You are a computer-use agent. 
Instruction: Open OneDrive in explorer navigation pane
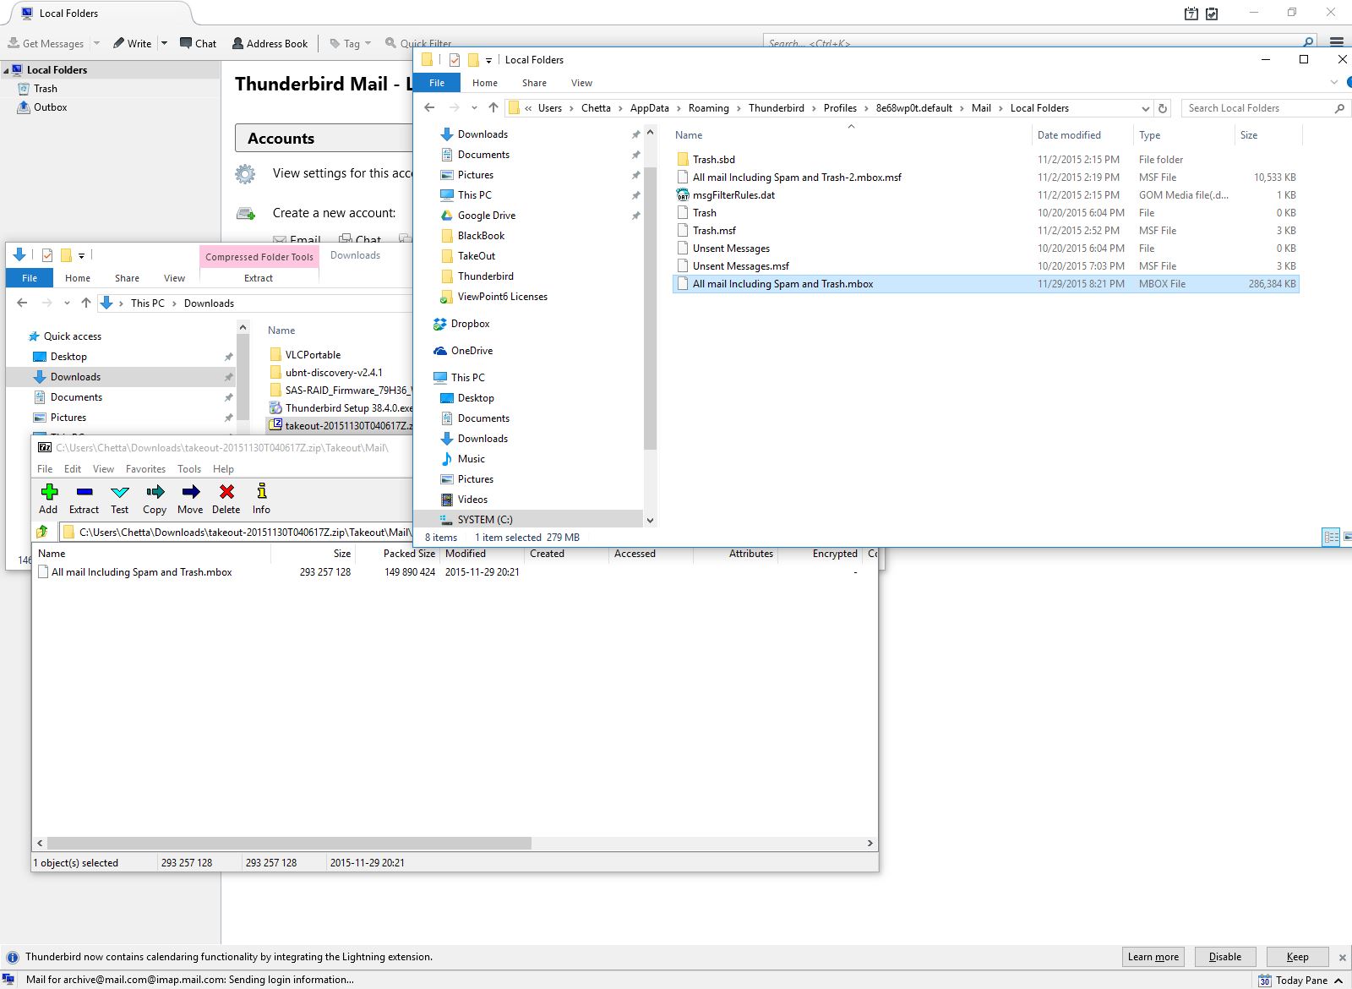pos(472,351)
